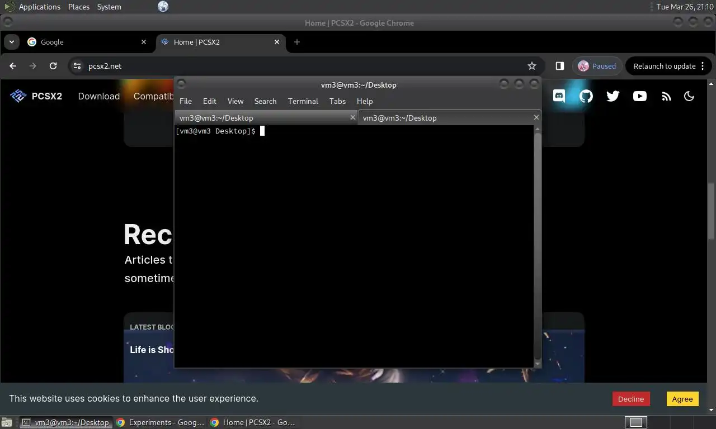The image size is (716, 429).
Task: Close the Home | PCSX2 browser tab
Action: [277, 42]
